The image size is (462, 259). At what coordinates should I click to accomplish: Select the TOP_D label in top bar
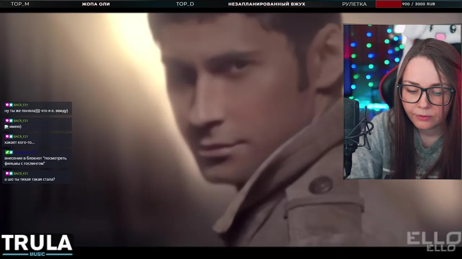click(185, 4)
